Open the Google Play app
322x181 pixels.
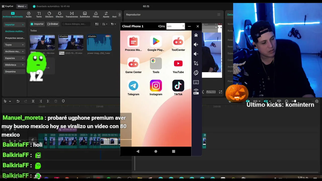pyautogui.click(x=156, y=44)
